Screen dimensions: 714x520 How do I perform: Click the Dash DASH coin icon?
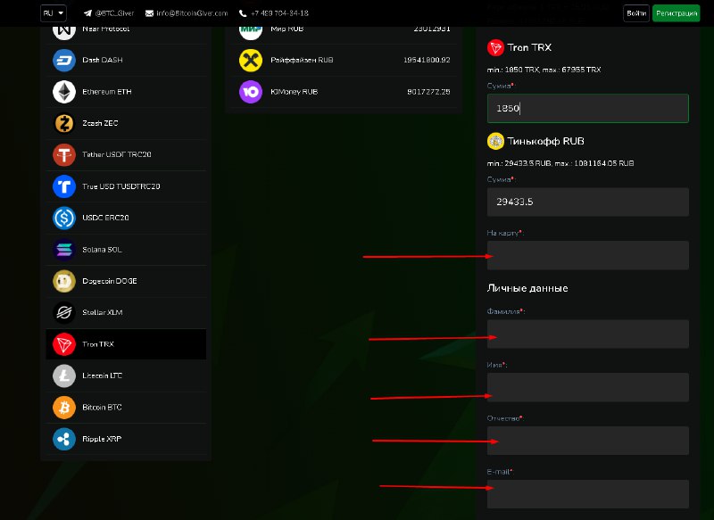[x=64, y=60]
